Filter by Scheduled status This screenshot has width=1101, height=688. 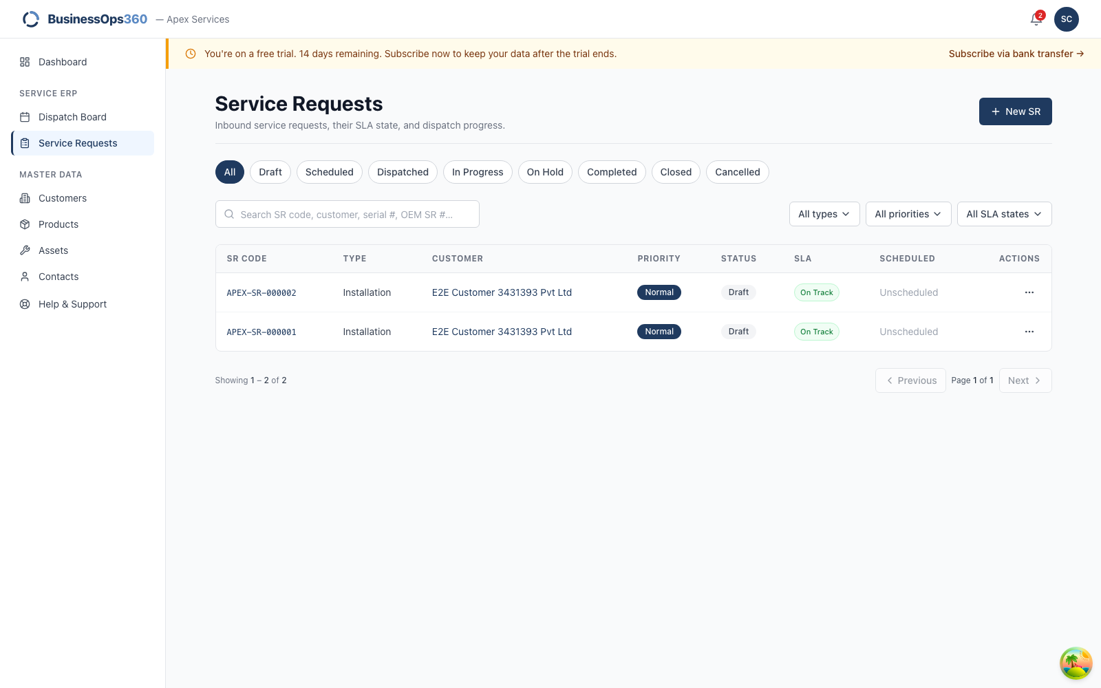[330, 172]
